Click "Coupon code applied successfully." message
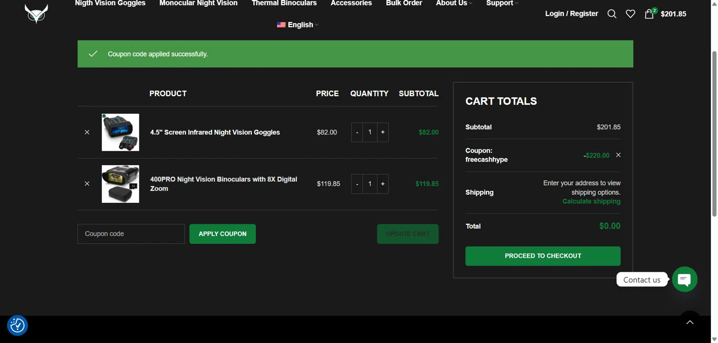The image size is (718, 343). click(x=157, y=54)
